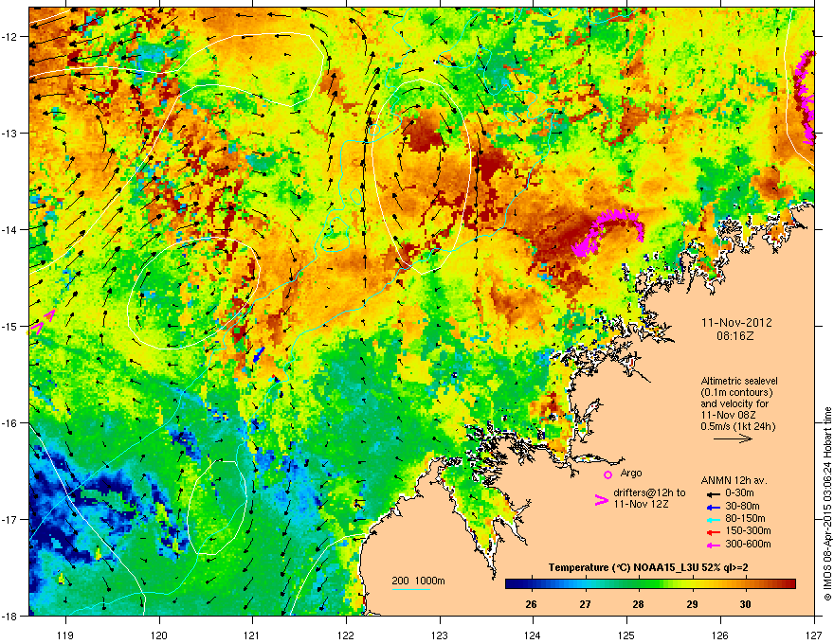Click the colorbar tick label 30
The height and width of the screenshot is (644, 834).
745,604
